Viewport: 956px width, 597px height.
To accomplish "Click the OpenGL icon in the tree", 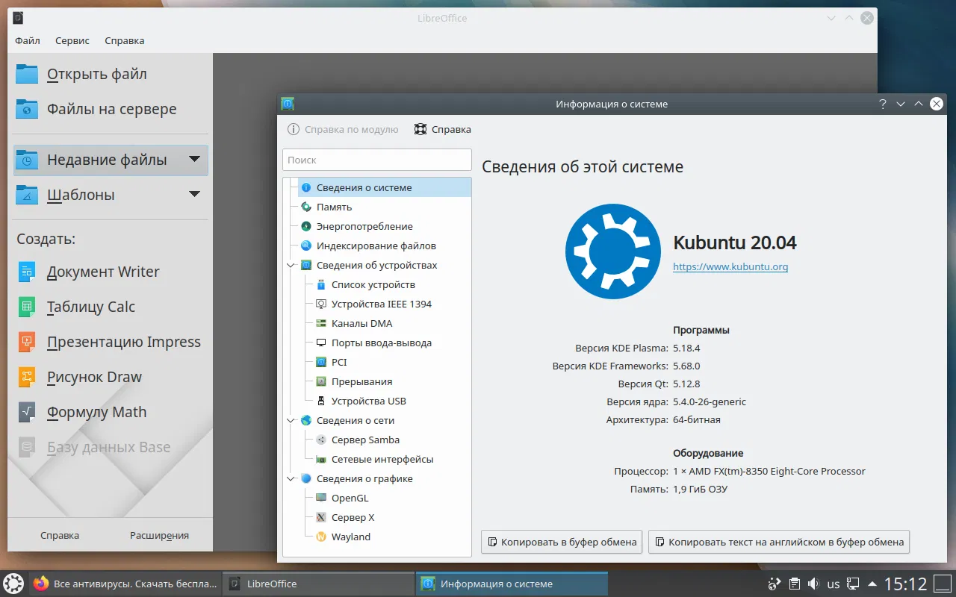I will (x=321, y=498).
